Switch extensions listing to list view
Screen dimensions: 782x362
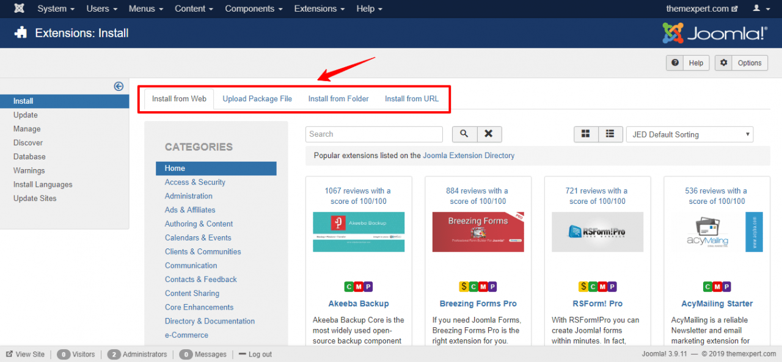609,134
